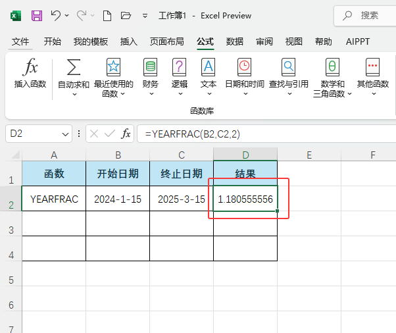This screenshot has height=333, width=396.
Task: Click the select-all corner triangle
Action: point(16,155)
